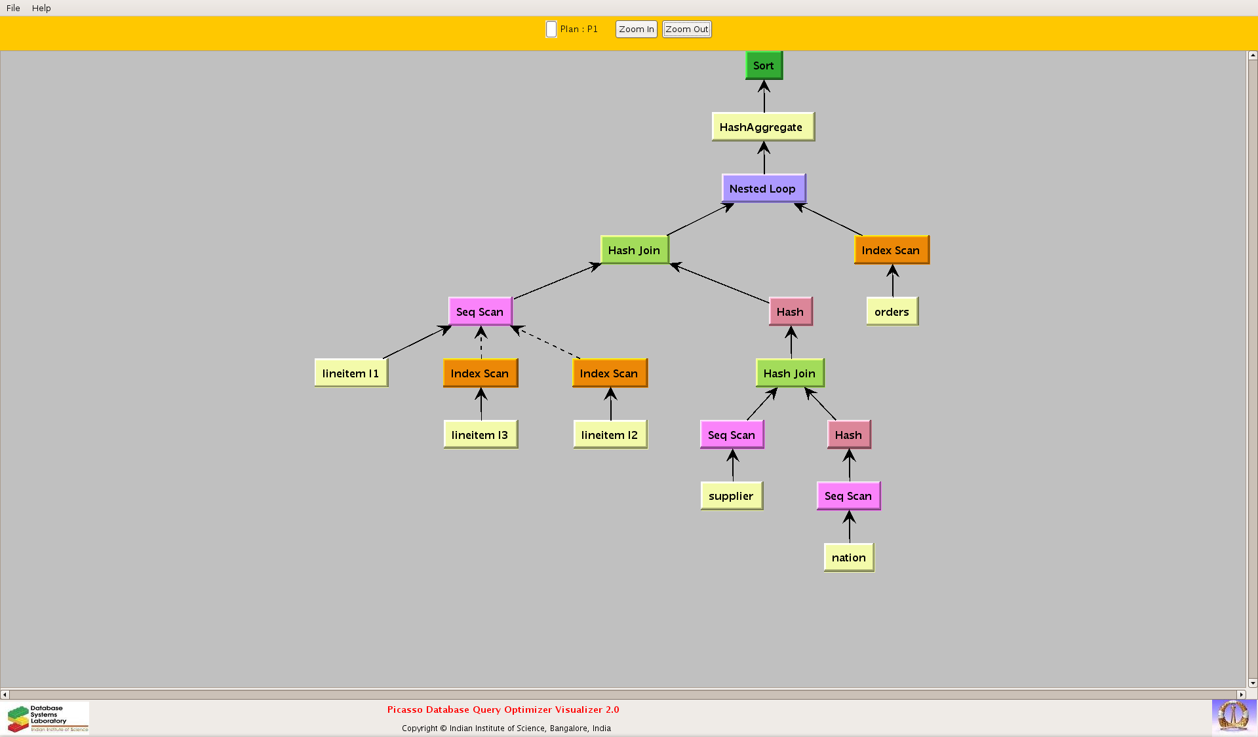1258x737 pixels.
Task: Select the green Sort root node
Action: click(x=764, y=66)
